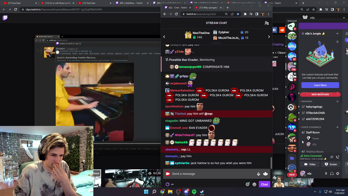Open the emote picker in message box

[265, 174]
